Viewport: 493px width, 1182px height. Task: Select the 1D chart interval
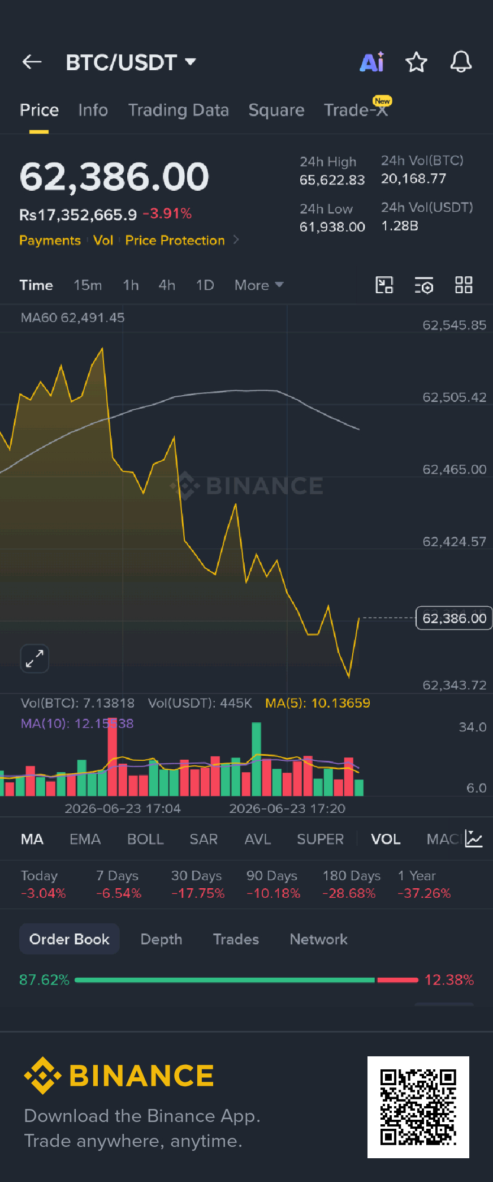coord(205,285)
